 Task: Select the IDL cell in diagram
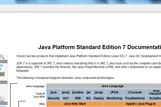[89, 98]
